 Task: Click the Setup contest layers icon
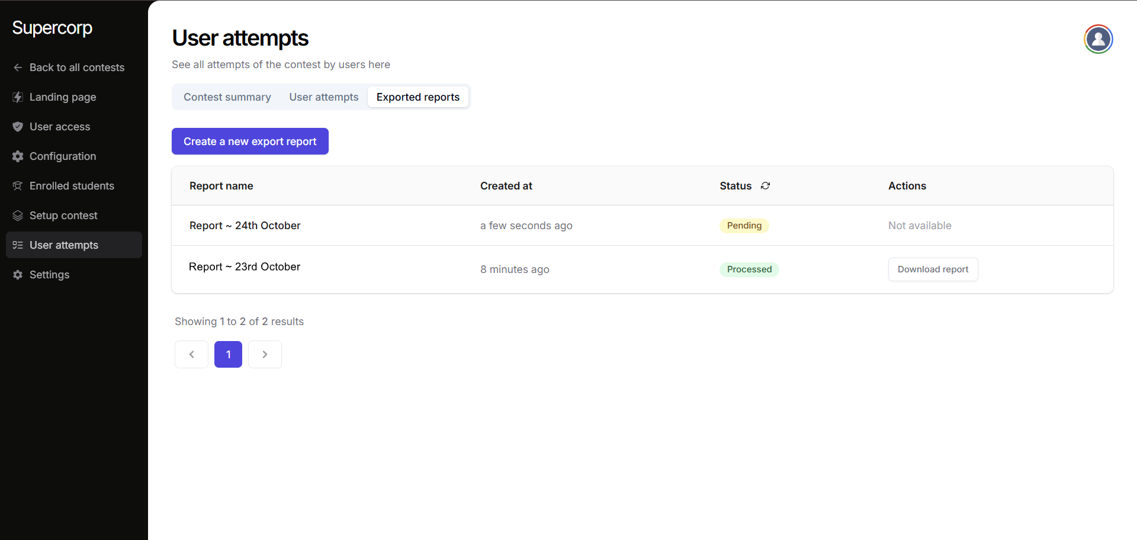[18, 216]
